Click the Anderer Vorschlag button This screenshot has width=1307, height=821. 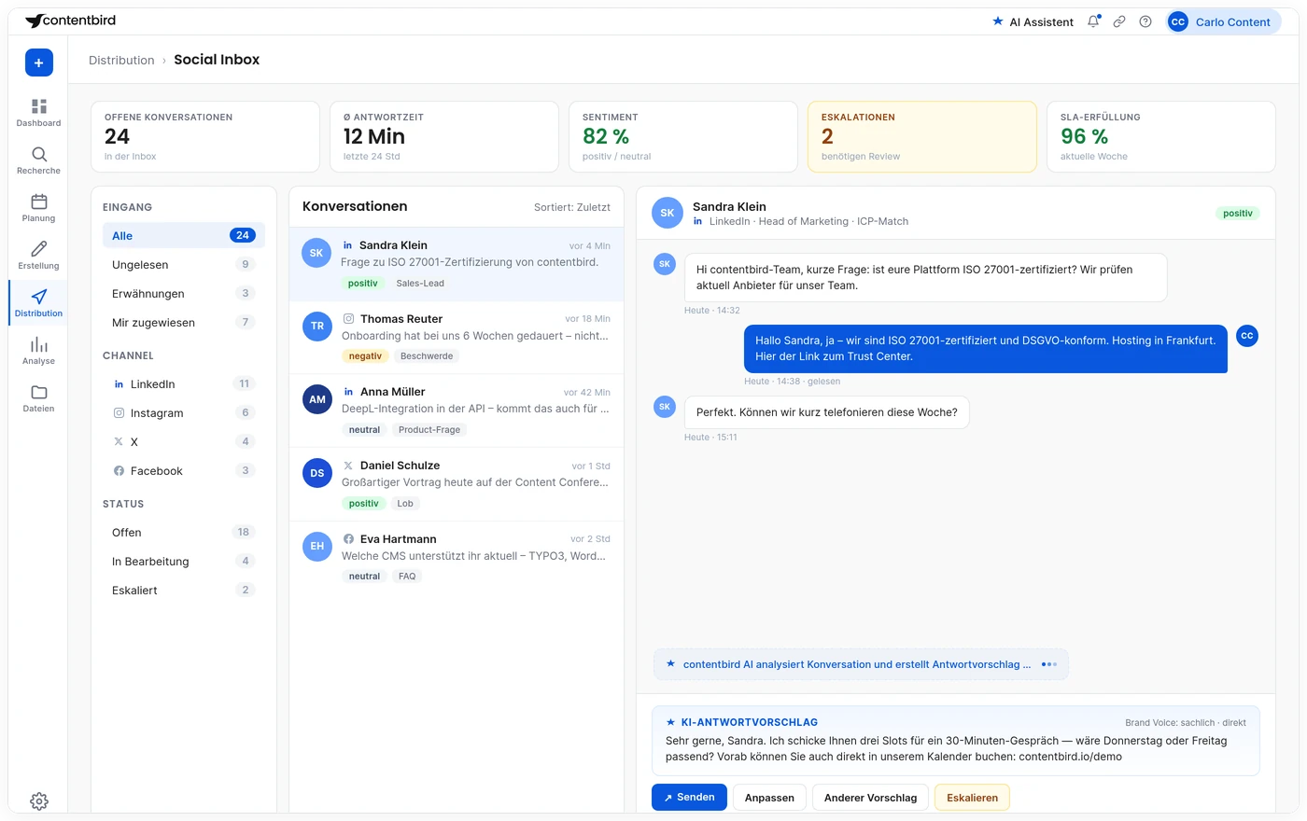(x=870, y=798)
